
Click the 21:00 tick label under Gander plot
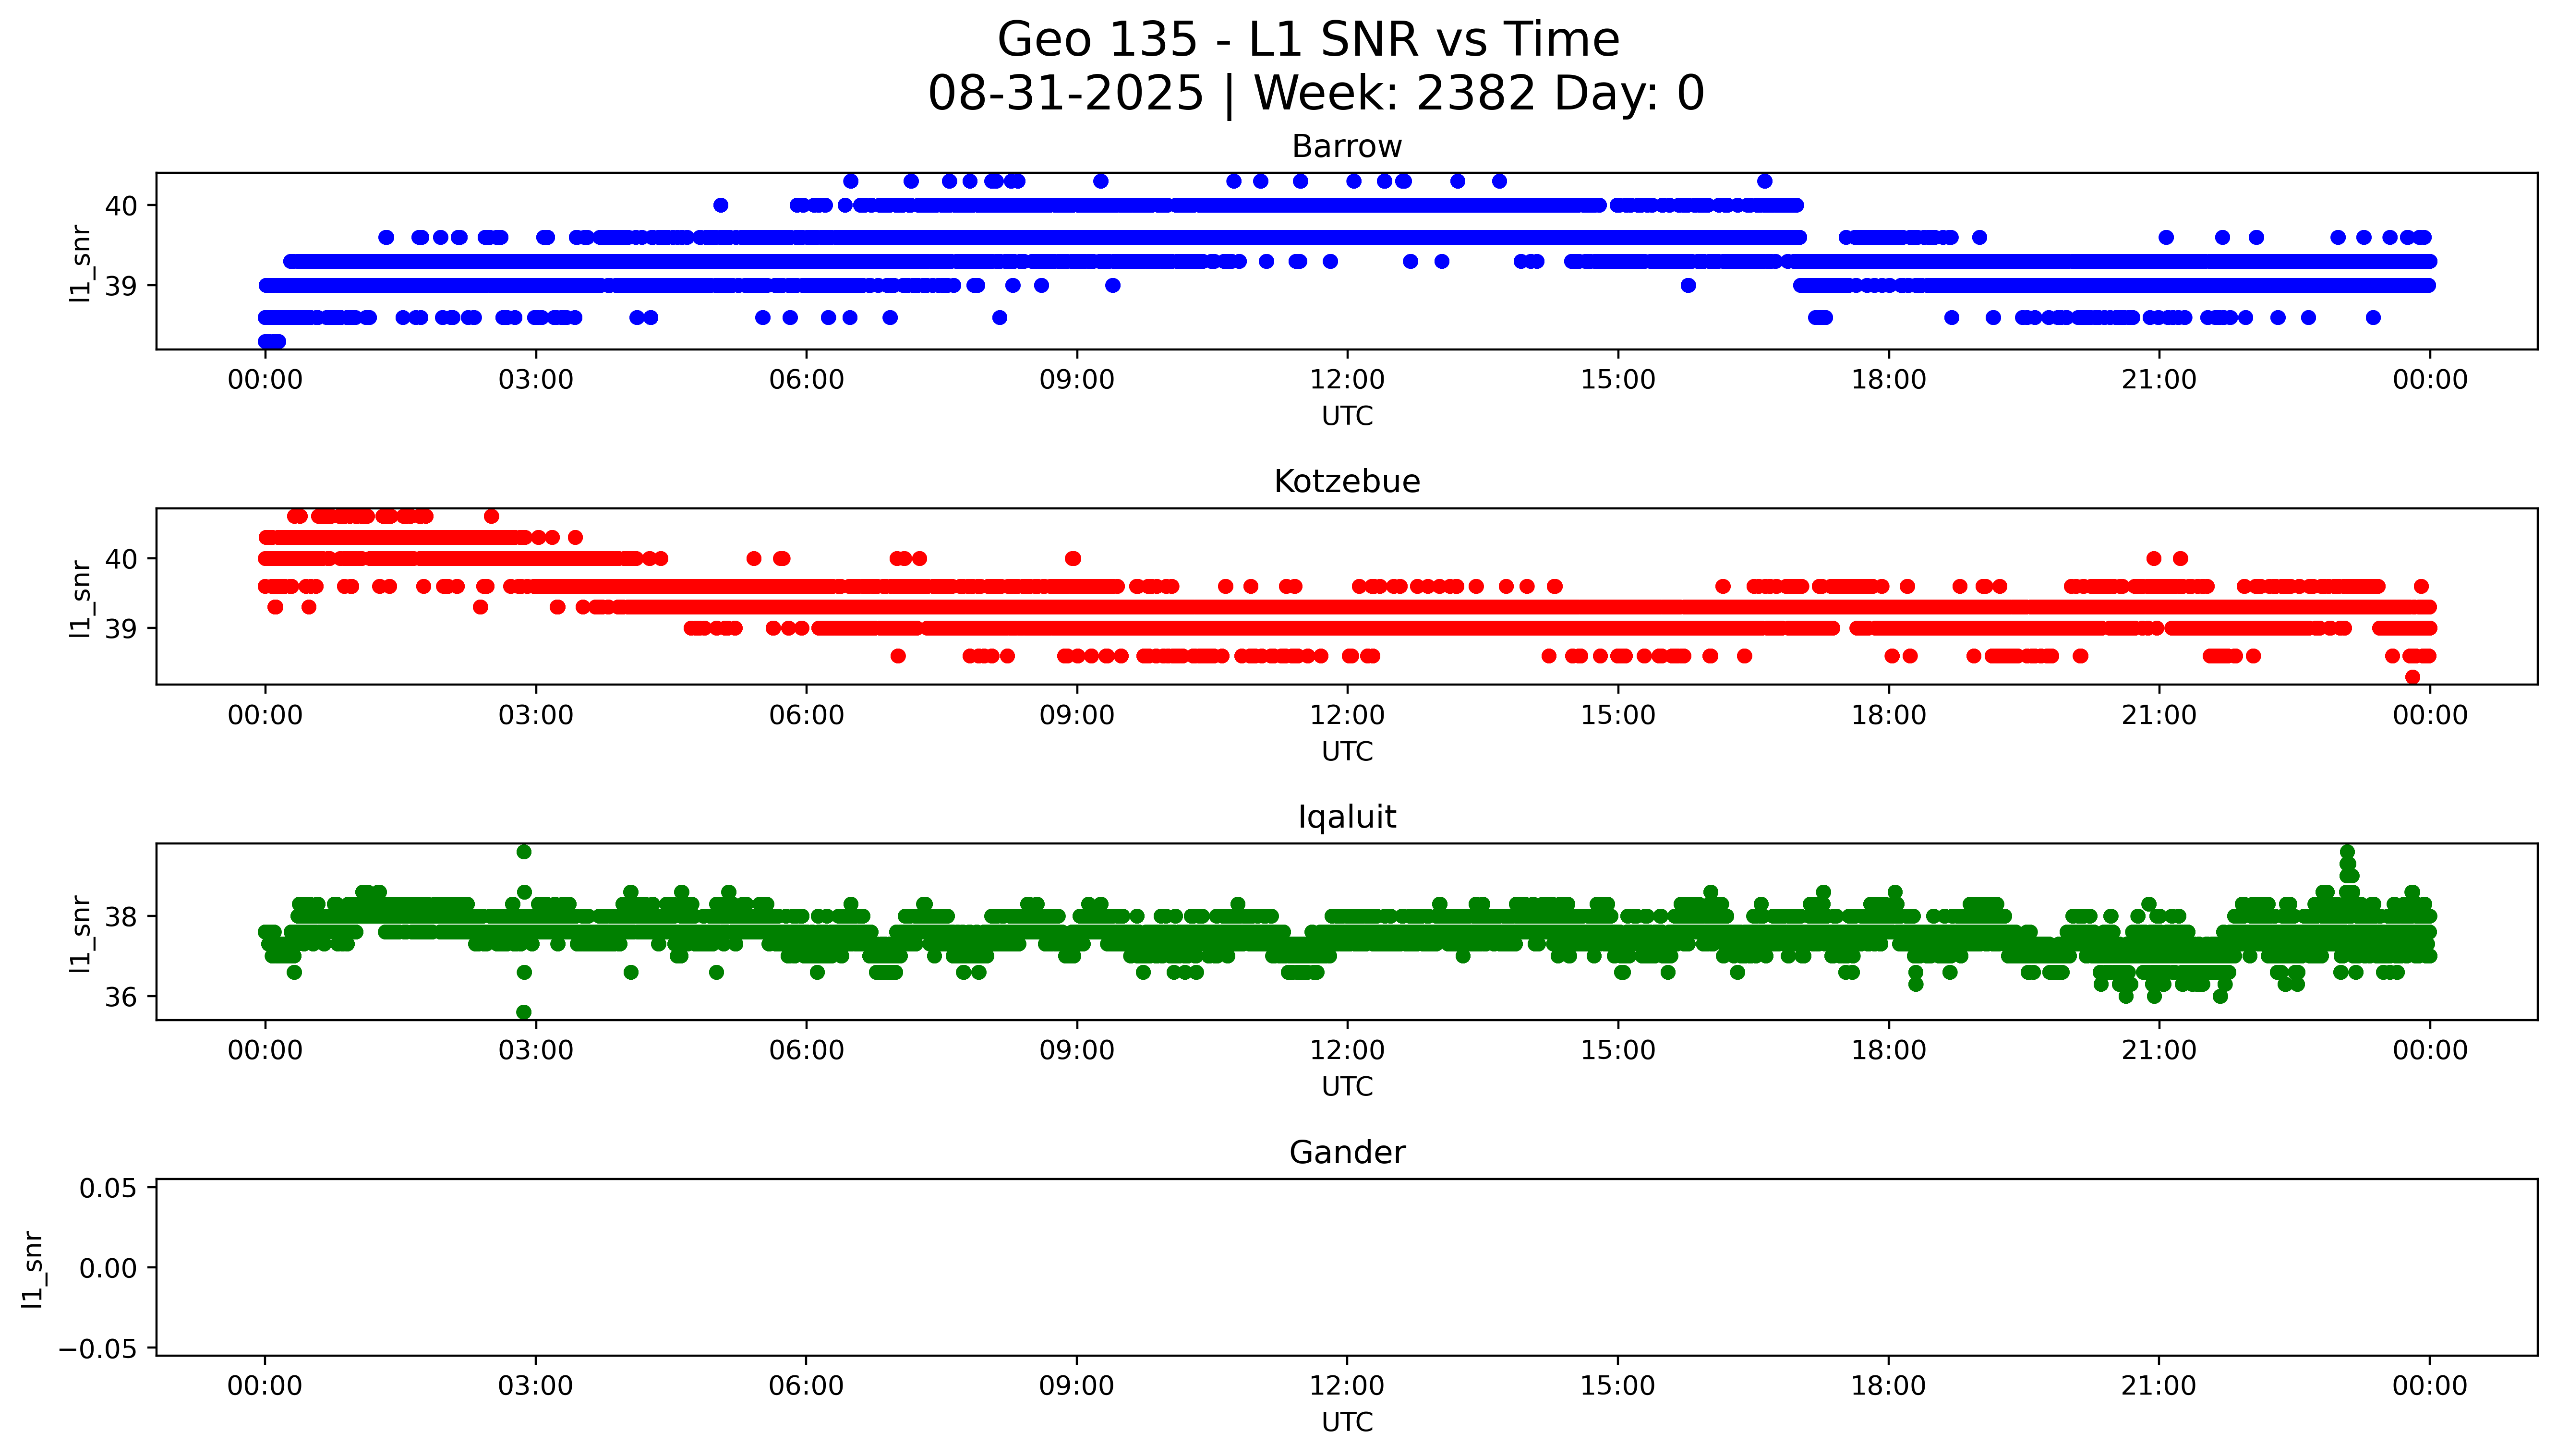2158,1386
